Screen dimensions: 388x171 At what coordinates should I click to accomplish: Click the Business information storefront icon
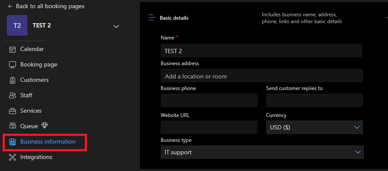tap(12, 142)
